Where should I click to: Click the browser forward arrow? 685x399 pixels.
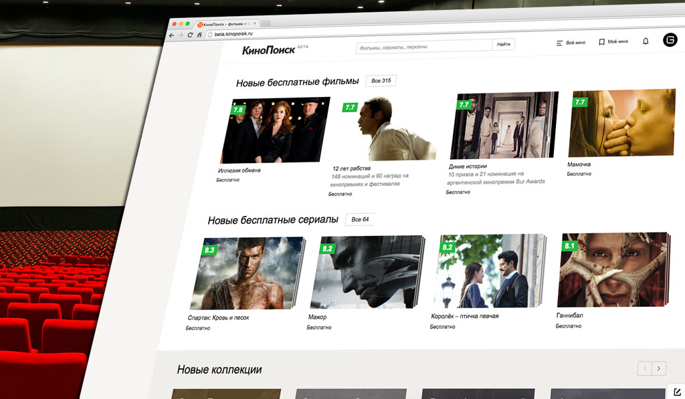[x=181, y=35]
